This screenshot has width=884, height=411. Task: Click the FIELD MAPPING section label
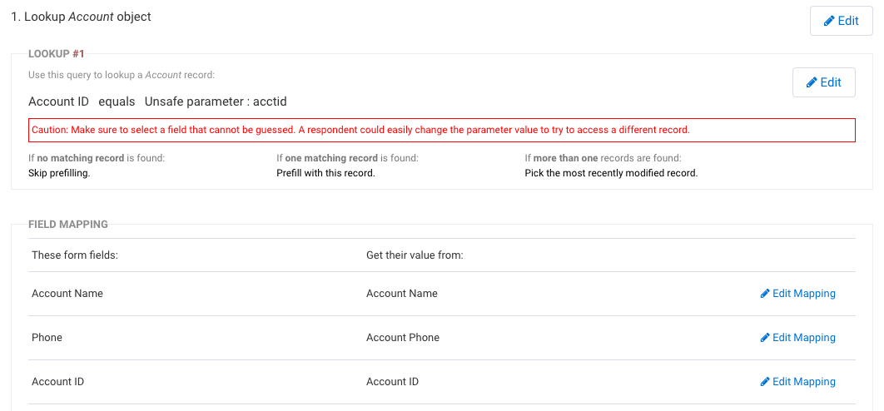point(68,224)
